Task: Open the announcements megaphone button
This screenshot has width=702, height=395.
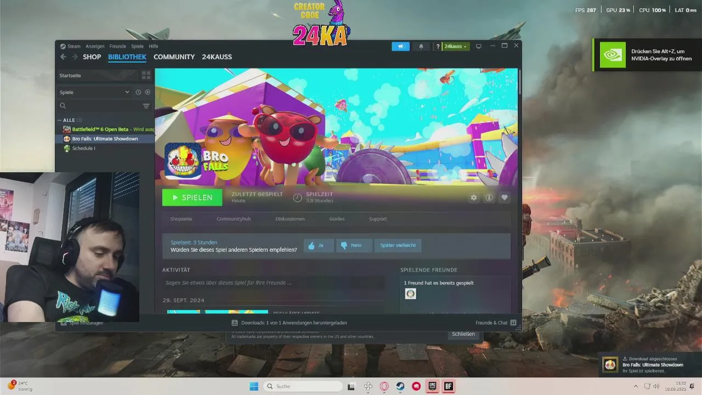Action: pos(400,47)
